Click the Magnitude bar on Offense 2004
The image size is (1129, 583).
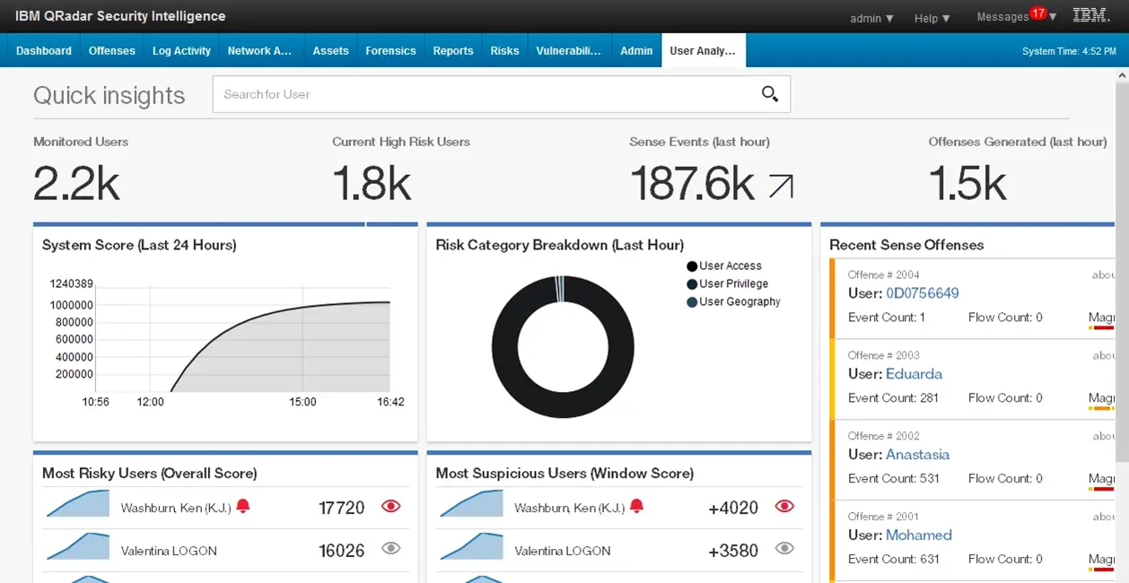click(1102, 327)
